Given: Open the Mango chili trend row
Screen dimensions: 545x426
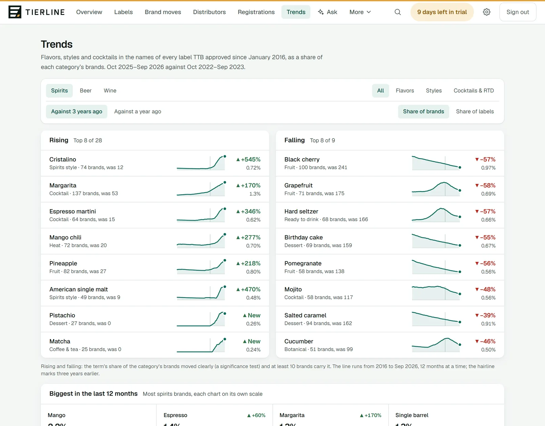Looking at the screenshot, I should [155, 241].
